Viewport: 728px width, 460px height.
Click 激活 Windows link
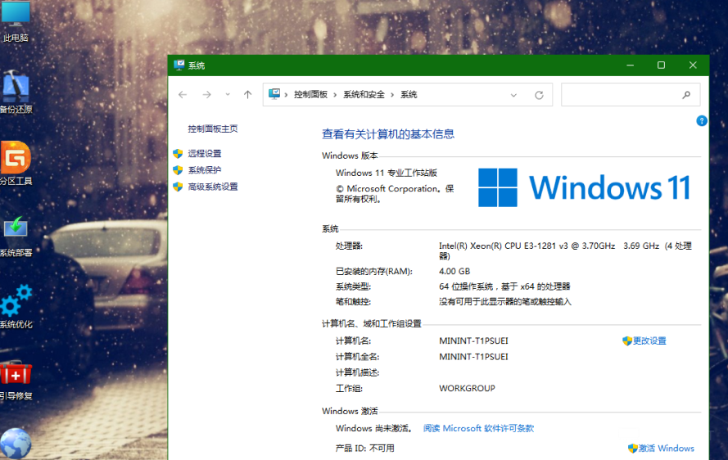[667, 449]
